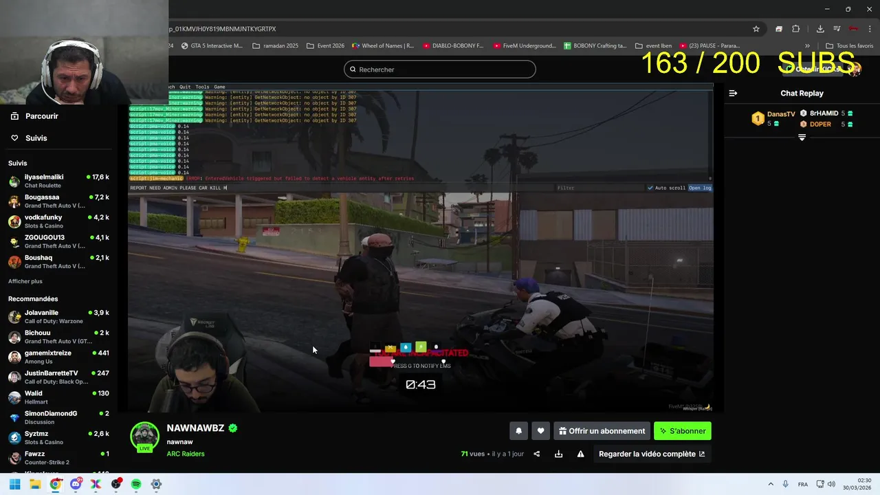
Task: Click the S'abonner button
Action: coord(683,431)
